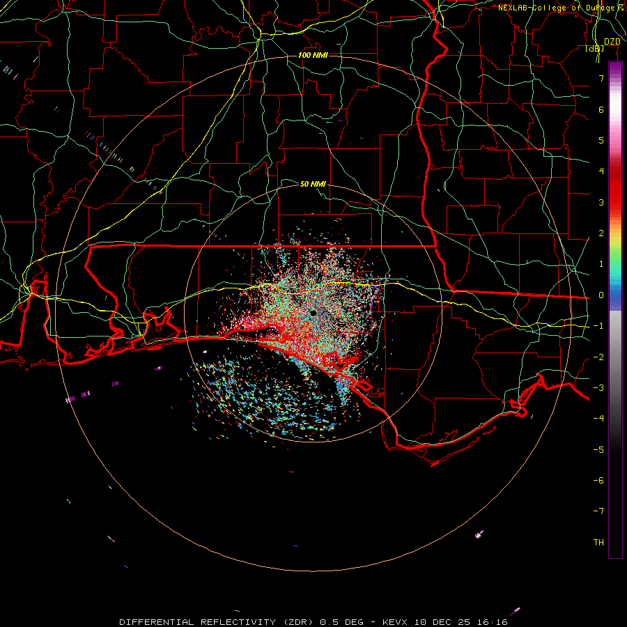Click the [dB] unit label

(595, 49)
